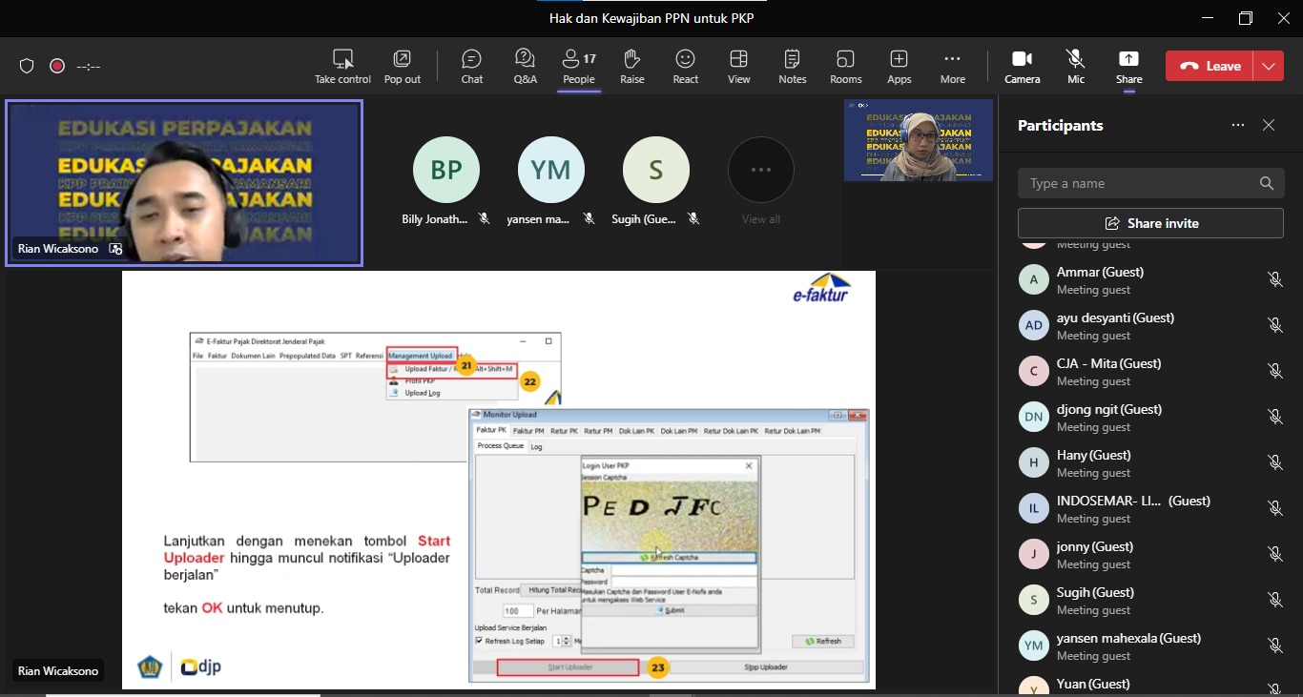Select participant Ammar (Guest)

[x=1150, y=279]
